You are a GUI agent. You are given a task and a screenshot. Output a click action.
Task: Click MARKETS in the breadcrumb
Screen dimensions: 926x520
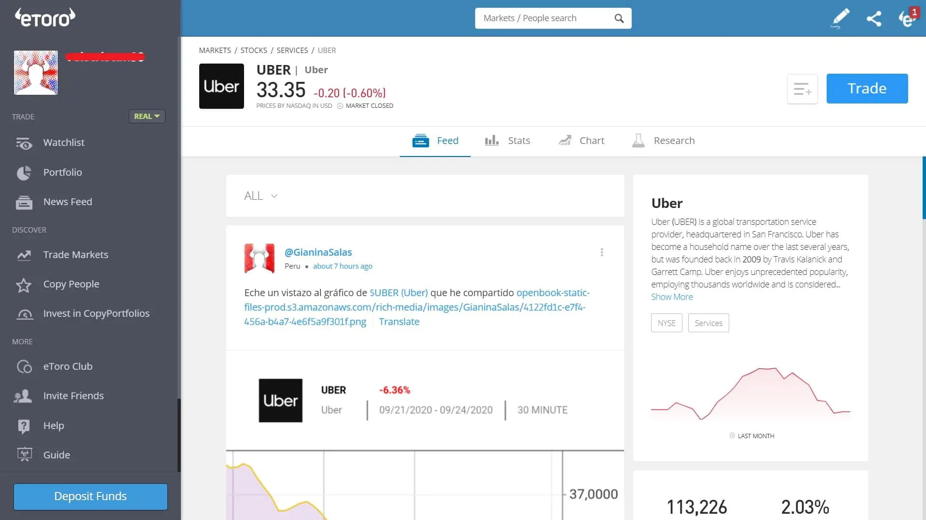[x=215, y=51]
